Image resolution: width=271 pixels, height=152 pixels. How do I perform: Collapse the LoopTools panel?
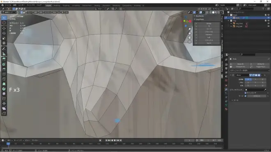coord(195,19)
